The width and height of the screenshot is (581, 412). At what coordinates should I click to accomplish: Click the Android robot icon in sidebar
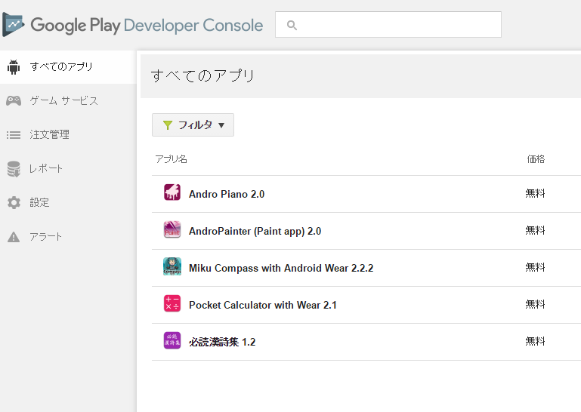coord(14,66)
